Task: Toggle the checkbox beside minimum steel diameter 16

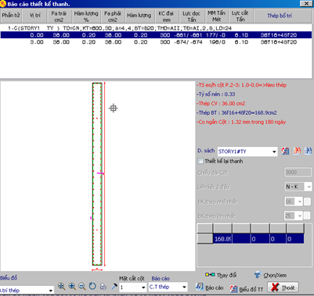Action: click(x=308, y=201)
